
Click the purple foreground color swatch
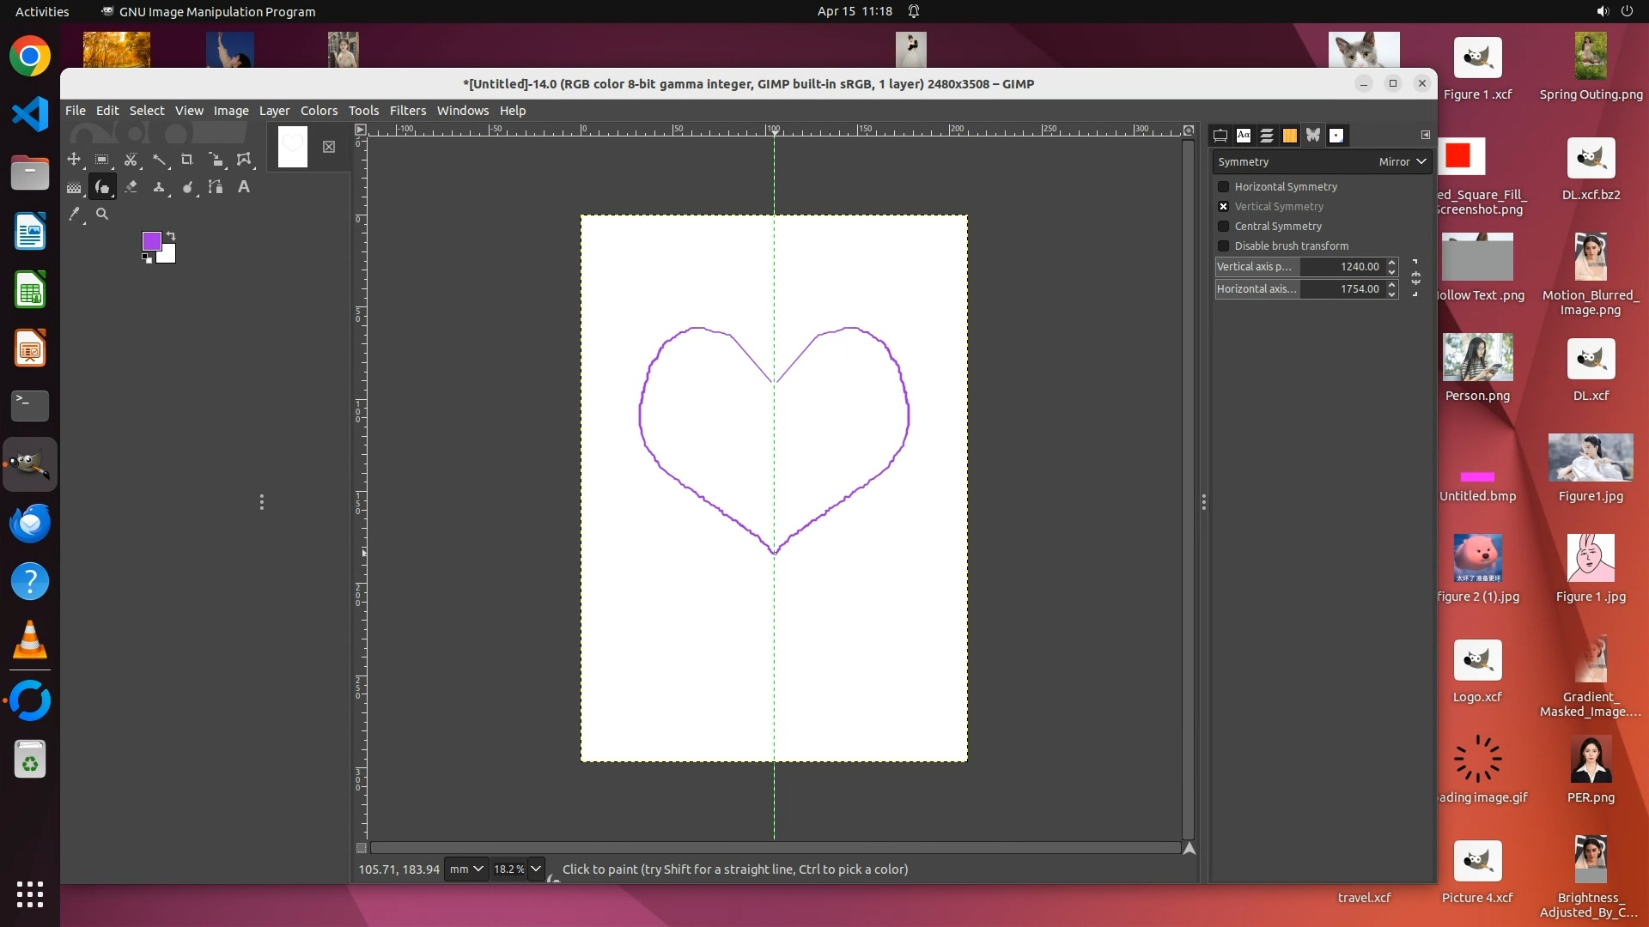pyautogui.click(x=151, y=241)
